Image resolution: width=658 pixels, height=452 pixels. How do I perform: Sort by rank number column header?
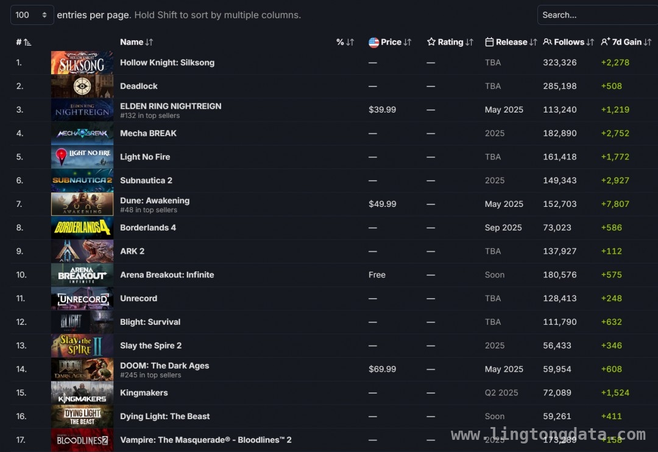24,42
